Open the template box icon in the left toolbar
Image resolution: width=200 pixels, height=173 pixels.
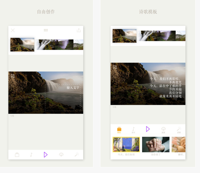click(17, 154)
